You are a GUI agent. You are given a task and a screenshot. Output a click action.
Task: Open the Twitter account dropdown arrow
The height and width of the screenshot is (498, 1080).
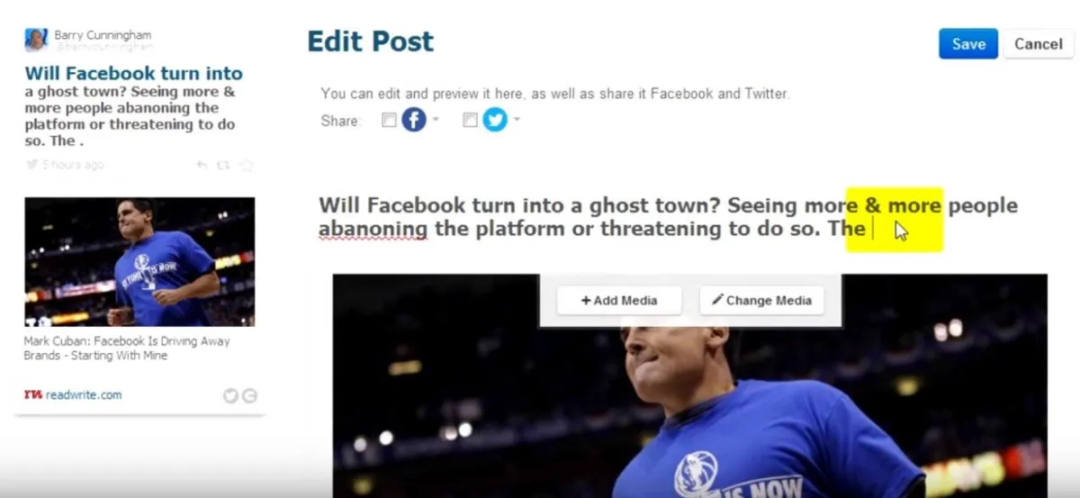coord(517,120)
